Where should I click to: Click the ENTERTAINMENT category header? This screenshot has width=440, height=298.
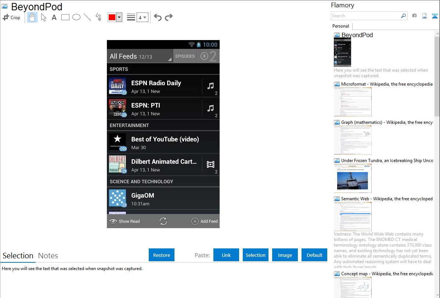[163, 125]
